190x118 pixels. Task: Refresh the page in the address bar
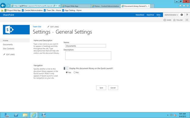coord(59,6)
